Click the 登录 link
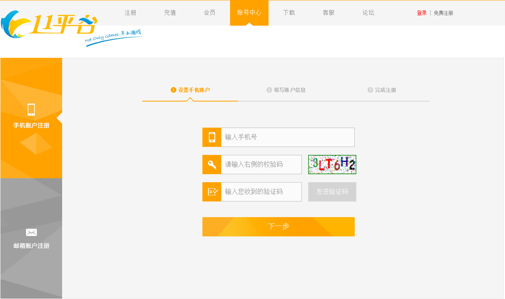The width and height of the screenshot is (505, 299). pos(421,12)
